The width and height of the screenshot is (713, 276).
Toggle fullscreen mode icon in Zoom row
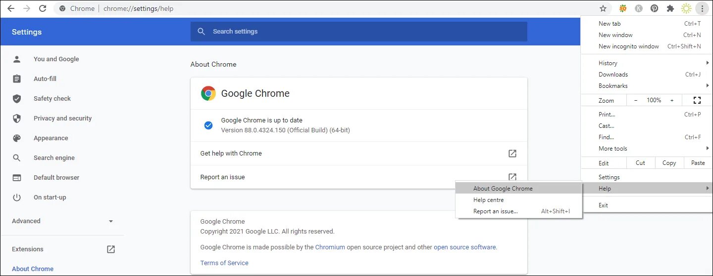(697, 100)
